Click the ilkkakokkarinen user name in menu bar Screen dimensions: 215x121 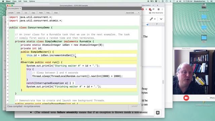point(200,1)
